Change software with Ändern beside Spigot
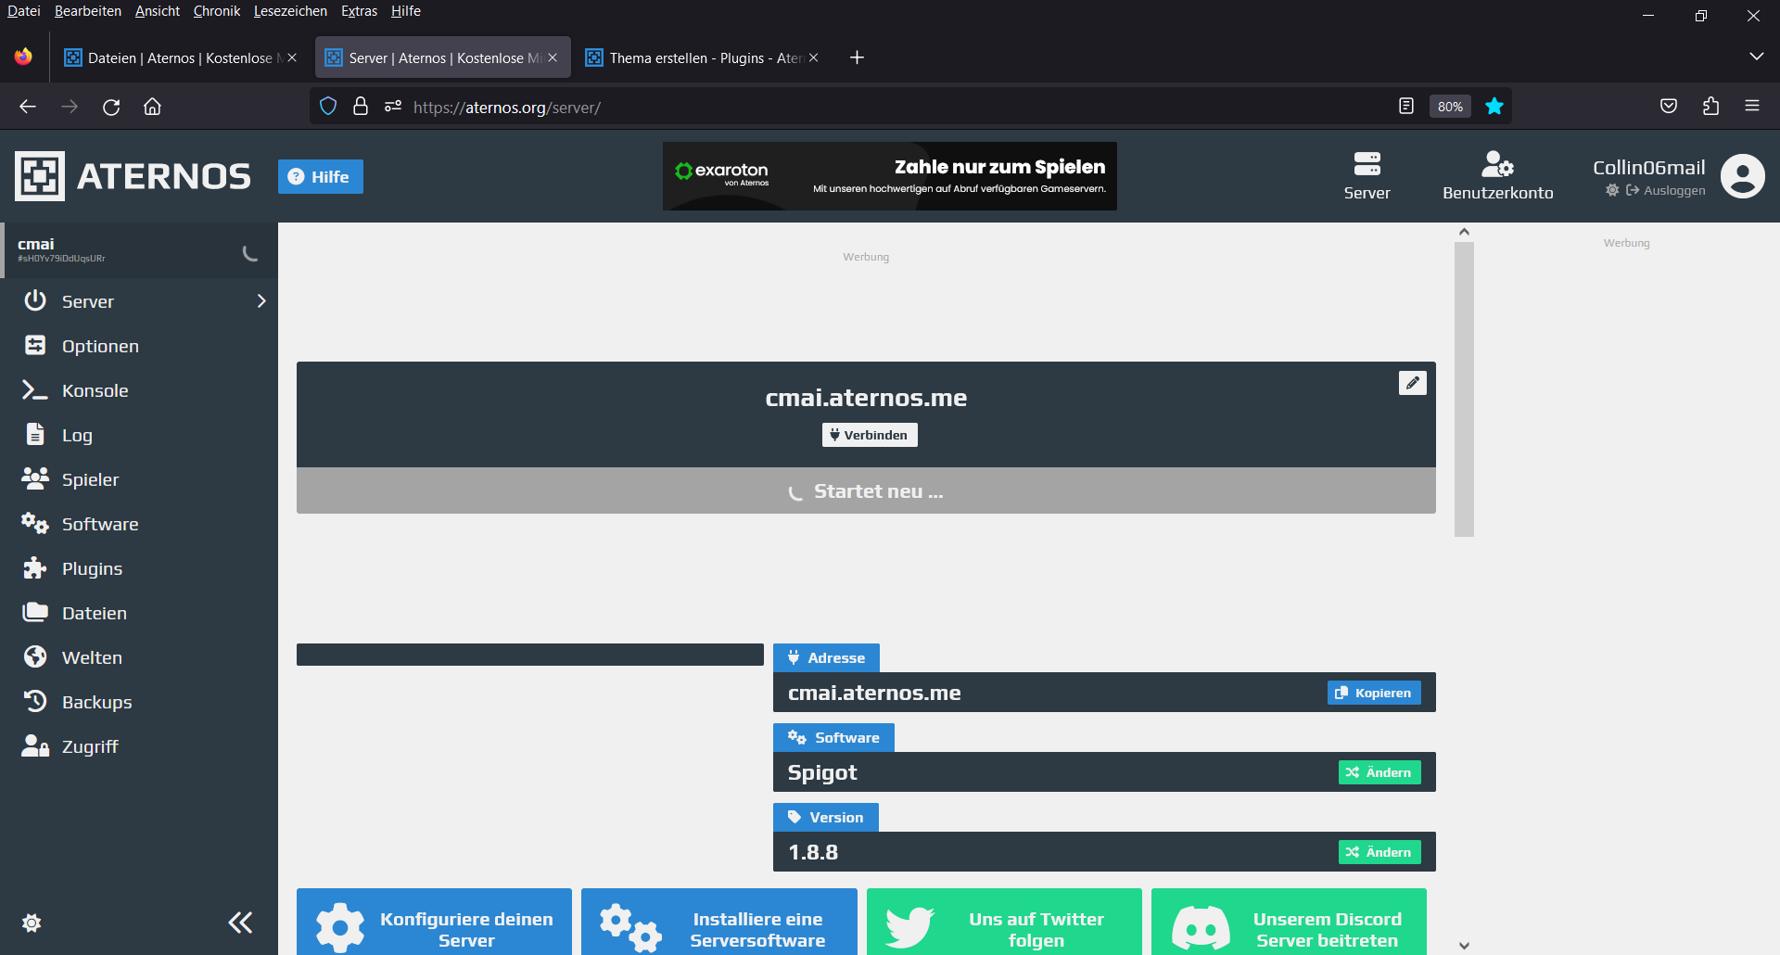 pos(1379,772)
